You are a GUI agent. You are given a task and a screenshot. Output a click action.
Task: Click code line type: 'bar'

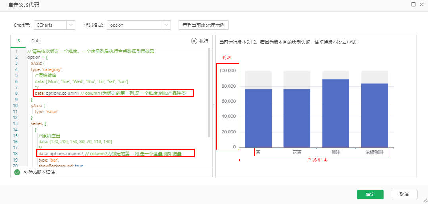click(x=49, y=160)
